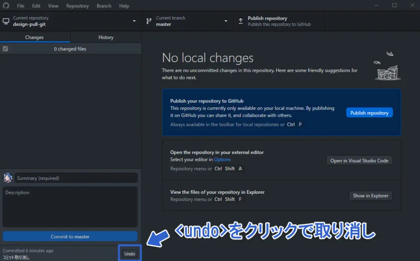
Task: Click Undo to revert the last commit
Action: [130, 253]
